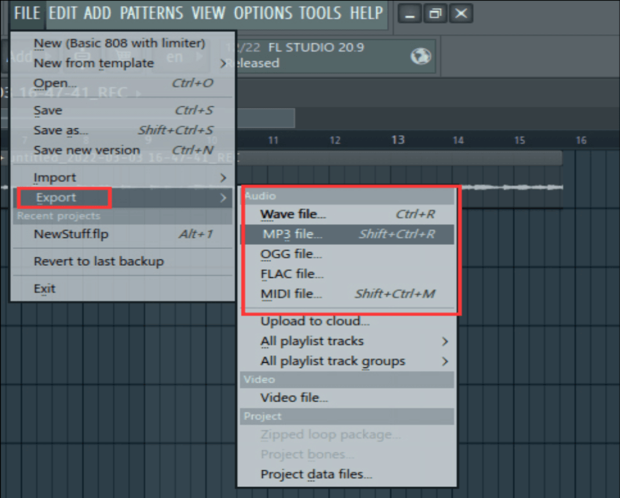The height and width of the screenshot is (498, 620).
Task: Click bar 13 on the timeline ruler
Action: pyautogui.click(x=398, y=140)
